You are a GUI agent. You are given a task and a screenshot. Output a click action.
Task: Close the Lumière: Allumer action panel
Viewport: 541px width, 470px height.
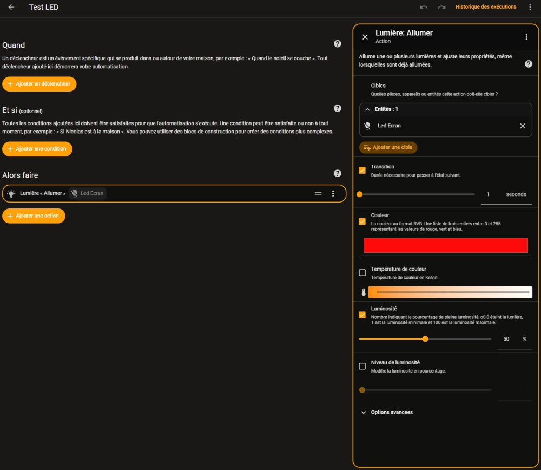coord(365,37)
